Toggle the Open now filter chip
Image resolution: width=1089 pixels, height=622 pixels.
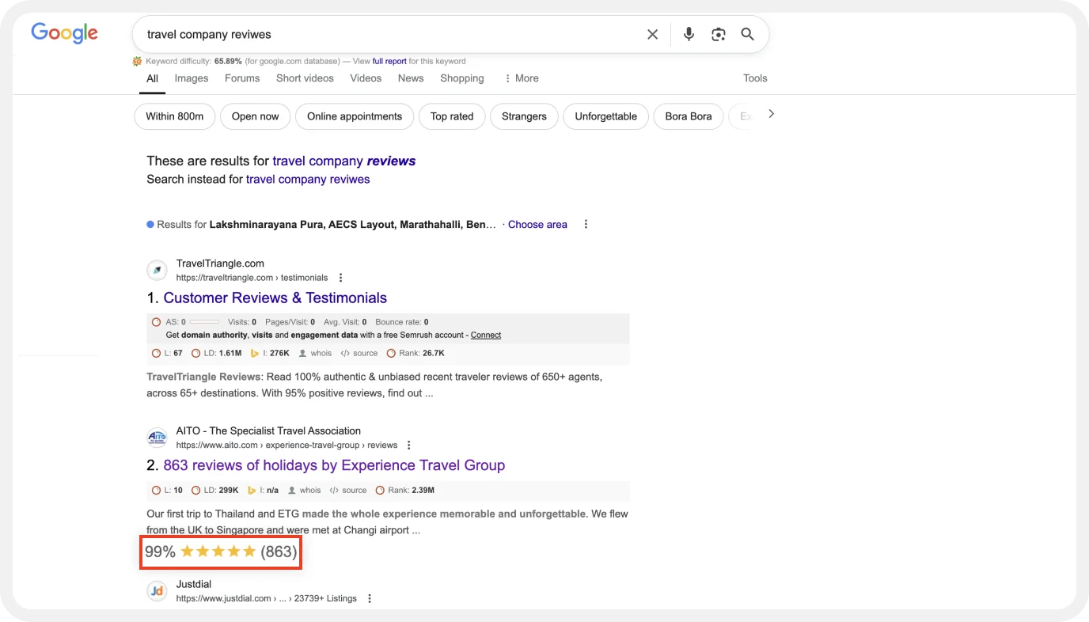(x=255, y=116)
